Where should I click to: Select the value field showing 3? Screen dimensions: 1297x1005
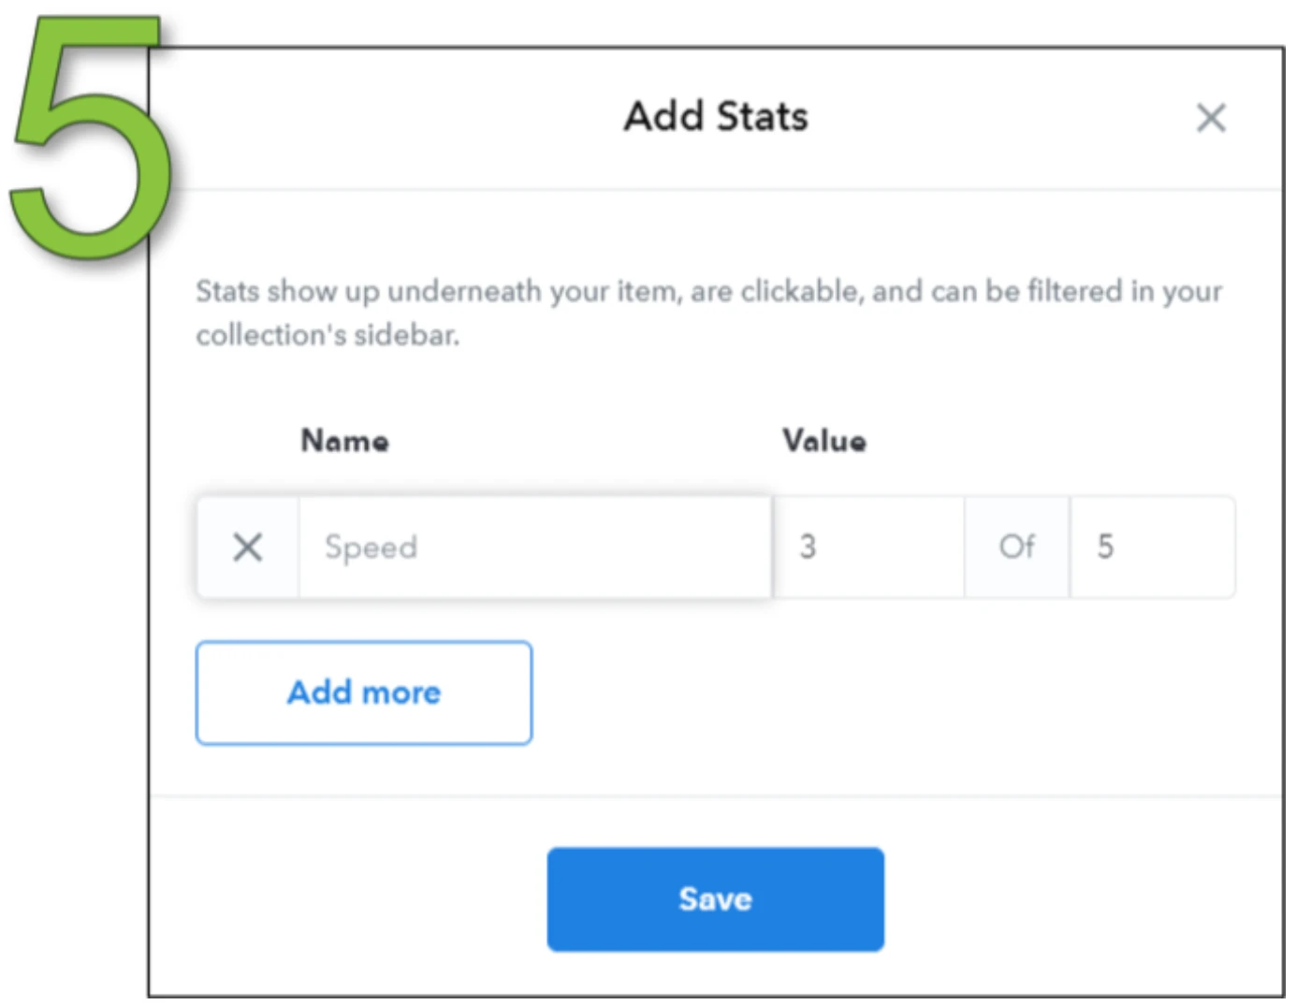click(869, 546)
